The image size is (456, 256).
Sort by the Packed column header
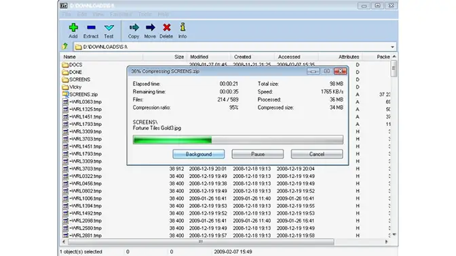377,57
